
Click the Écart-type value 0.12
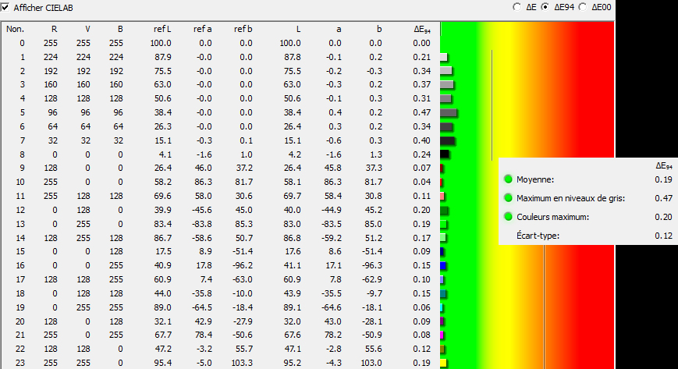(663, 236)
